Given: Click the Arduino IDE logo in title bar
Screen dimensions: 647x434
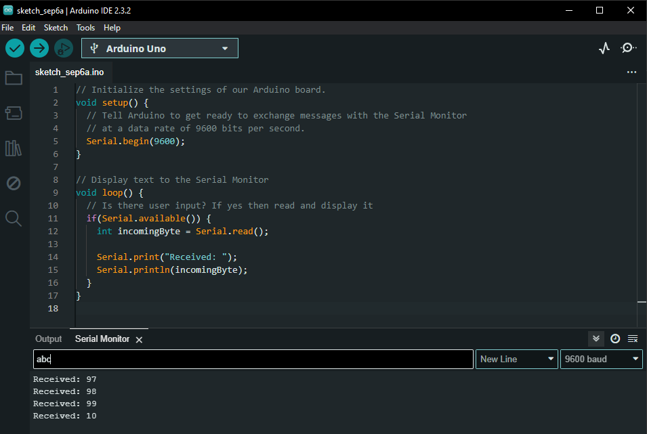Looking at the screenshot, I should point(8,10).
